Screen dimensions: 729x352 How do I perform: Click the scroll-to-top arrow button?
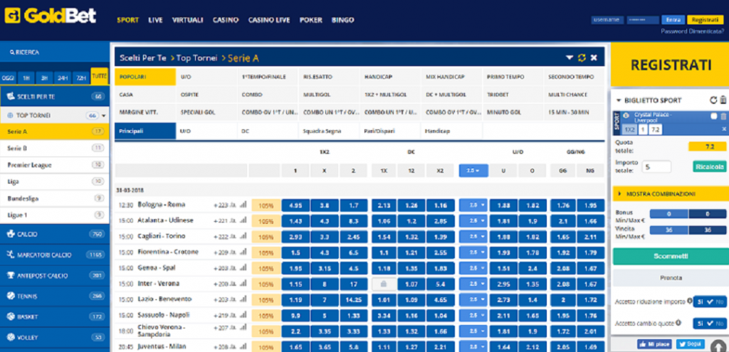[718, 347]
